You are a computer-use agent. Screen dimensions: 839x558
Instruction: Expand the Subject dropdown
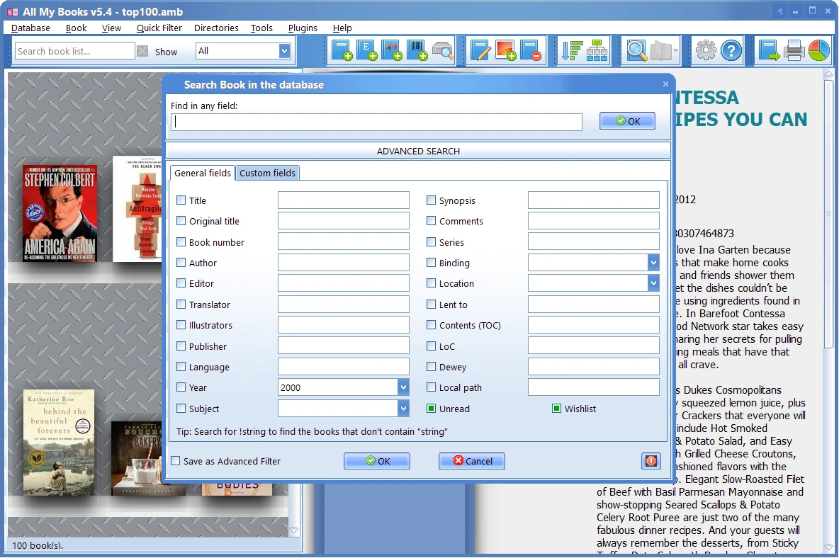coord(403,409)
